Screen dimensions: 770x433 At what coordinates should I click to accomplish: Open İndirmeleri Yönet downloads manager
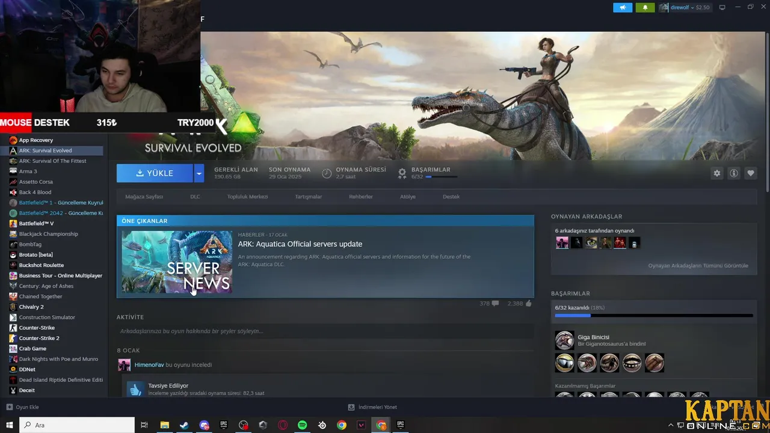coord(373,407)
